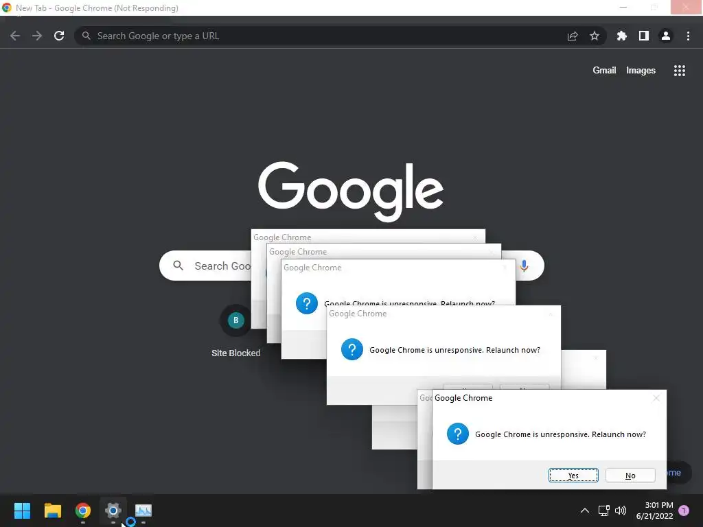Click the share page icon in address bar
Screen dimensions: 703x527
tap(573, 36)
